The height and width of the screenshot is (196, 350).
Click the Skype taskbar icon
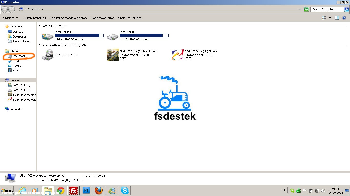point(125,191)
